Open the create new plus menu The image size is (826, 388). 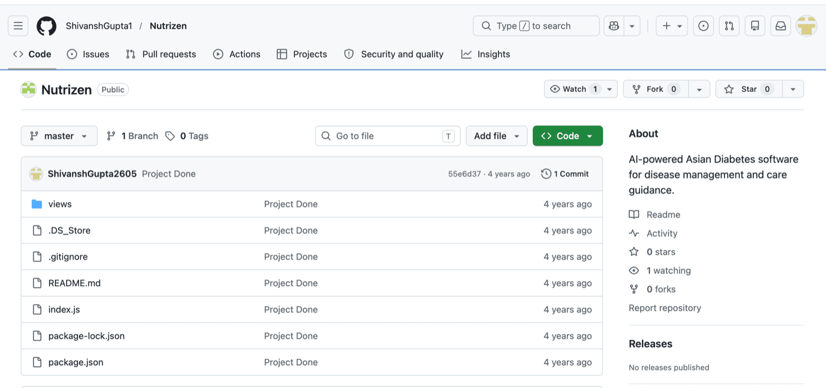pos(672,26)
